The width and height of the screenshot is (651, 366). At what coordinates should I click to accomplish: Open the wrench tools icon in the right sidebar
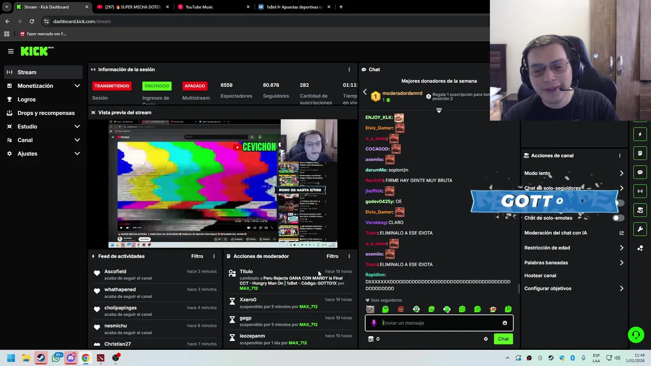pyautogui.click(x=640, y=229)
